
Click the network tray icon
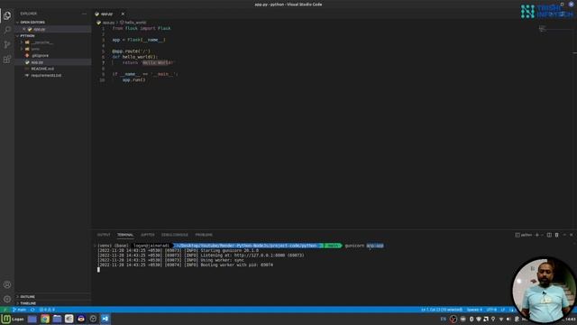point(501,319)
